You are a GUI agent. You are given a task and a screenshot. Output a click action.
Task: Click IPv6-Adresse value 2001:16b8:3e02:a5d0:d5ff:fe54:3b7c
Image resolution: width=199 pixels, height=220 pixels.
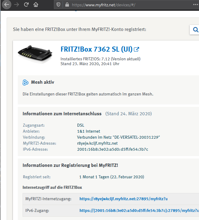click(113, 149)
